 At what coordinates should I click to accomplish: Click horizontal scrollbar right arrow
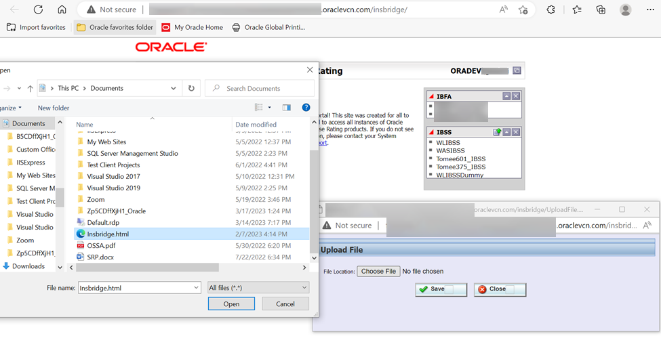tap(304, 268)
